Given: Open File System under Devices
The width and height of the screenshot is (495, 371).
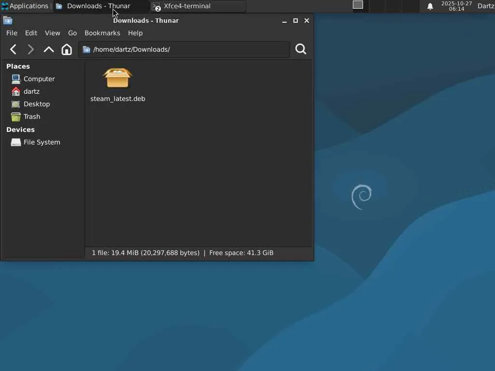Looking at the screenshot, I should point(36,143).
